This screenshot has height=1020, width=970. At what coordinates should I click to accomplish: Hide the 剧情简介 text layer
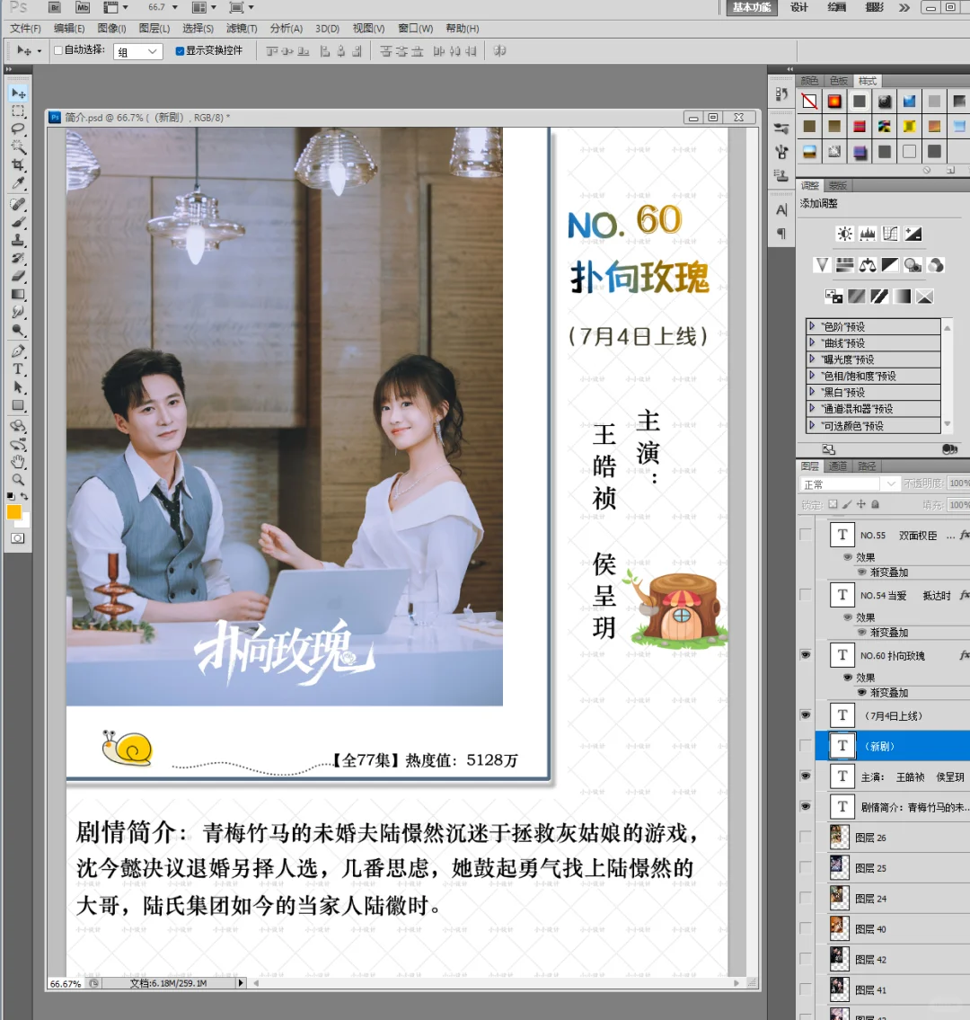[806, 806]
